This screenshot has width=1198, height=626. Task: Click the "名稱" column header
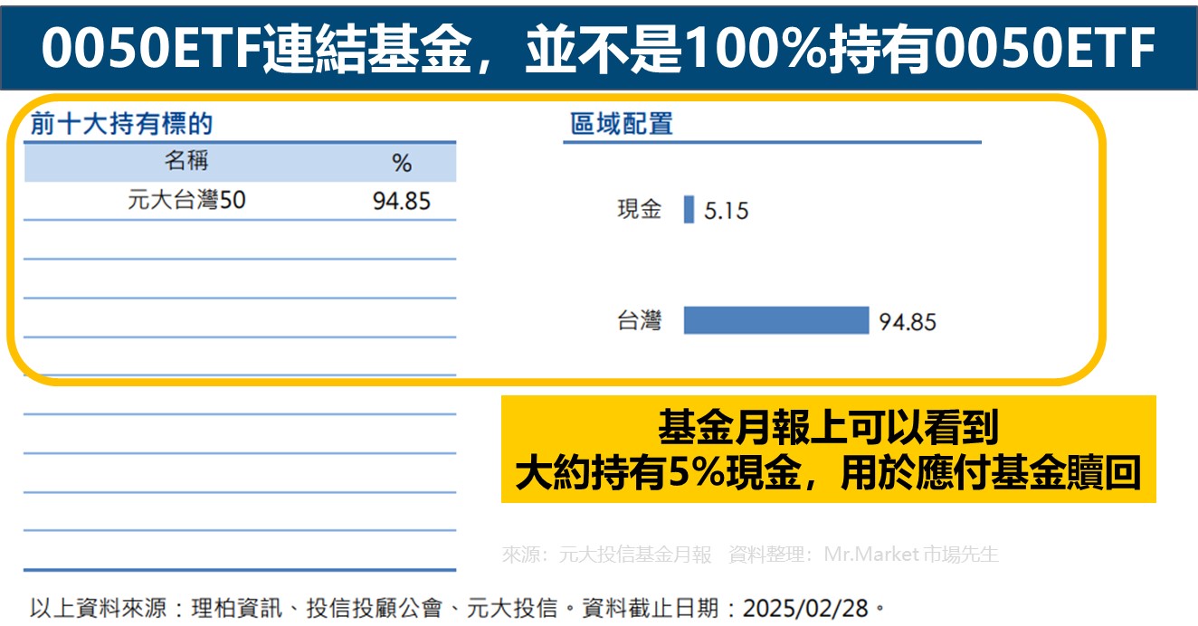click(186, 162)
